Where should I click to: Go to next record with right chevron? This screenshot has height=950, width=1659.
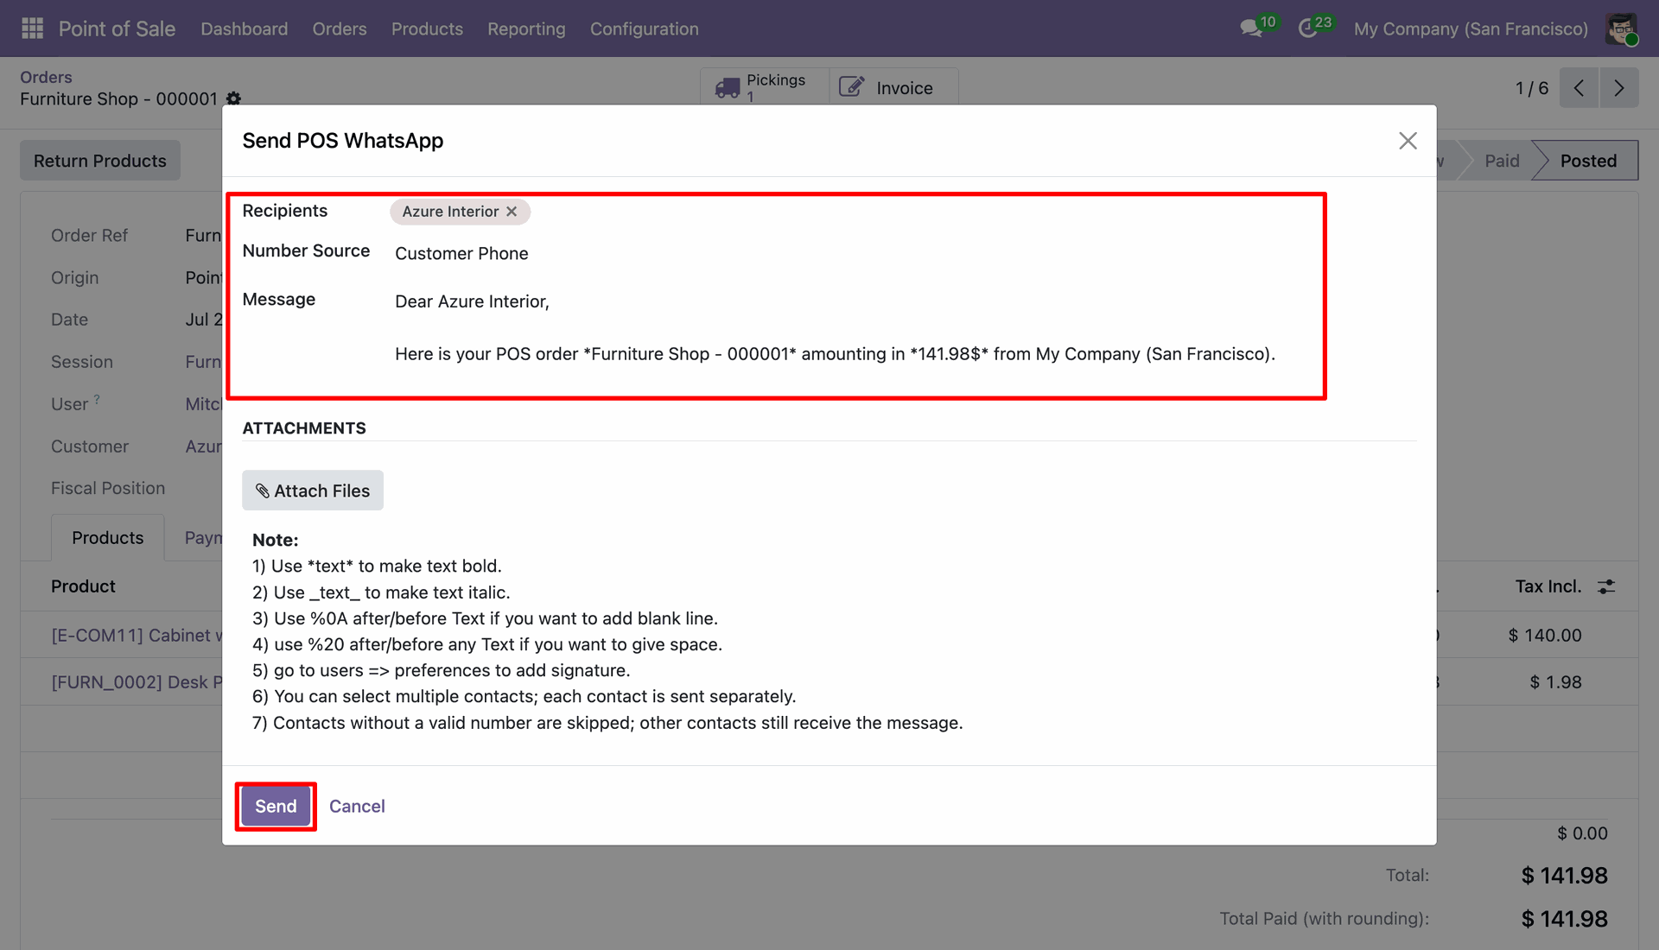pyautogui.click(x=1619, y=88)
